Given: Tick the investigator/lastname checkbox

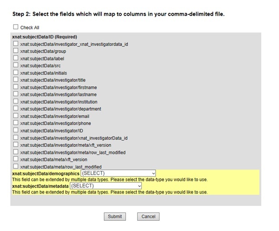Looking at the screenshot, I should pos(16,94).
